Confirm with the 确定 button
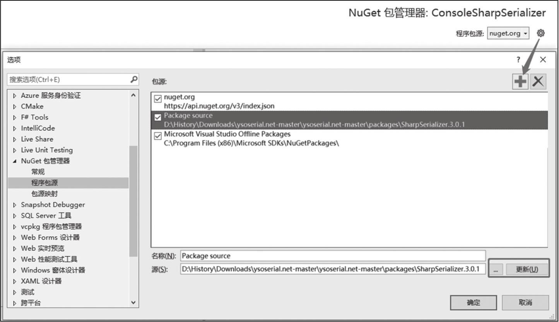 [474, 303]
